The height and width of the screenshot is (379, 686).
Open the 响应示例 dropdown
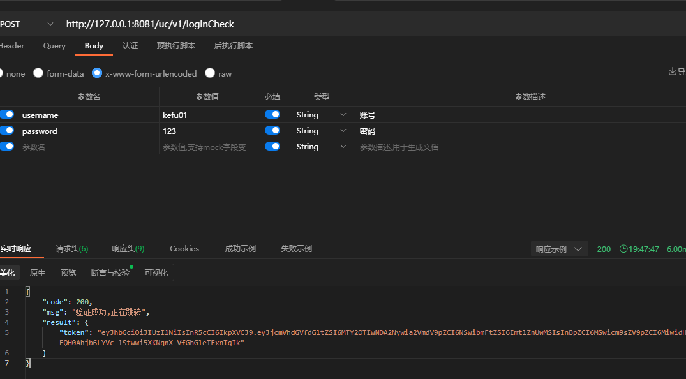coord(559,249)
